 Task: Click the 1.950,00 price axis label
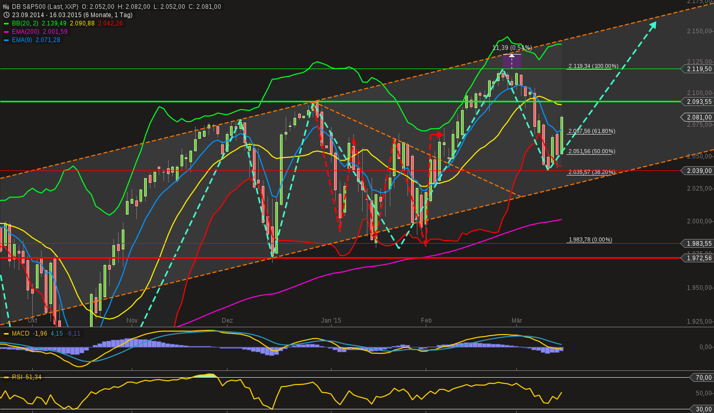(x=699, y=288)
